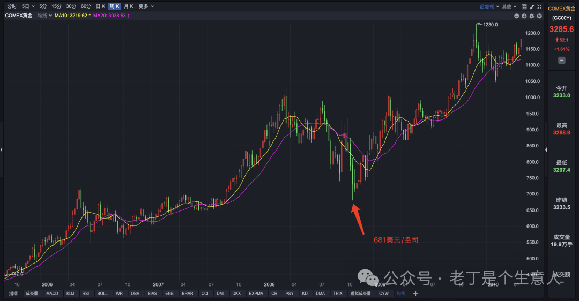Toggle BOLL indicator
The image size is (579, 301).
pyautogui.click(x=102, y=294)
